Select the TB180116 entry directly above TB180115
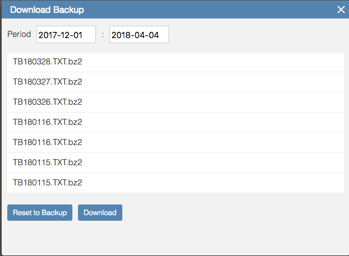The height and width of the screenshot is (256, 349). coord(176,142)
